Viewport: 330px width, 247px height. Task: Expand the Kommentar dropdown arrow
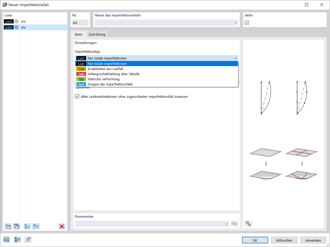click(x=227, y=224)
